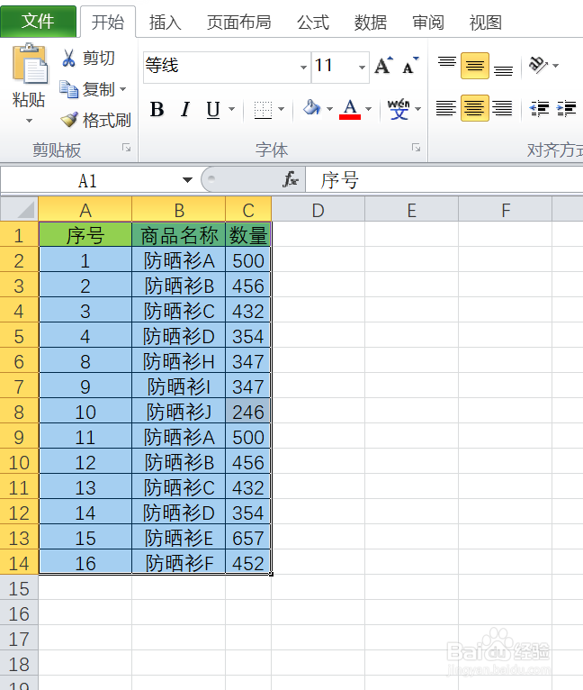Increase cell indent

[566, 108]
